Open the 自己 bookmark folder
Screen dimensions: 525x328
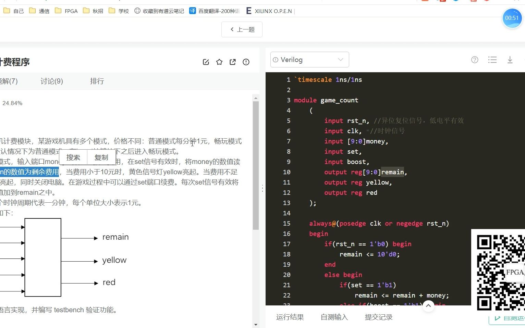point(14,11)
